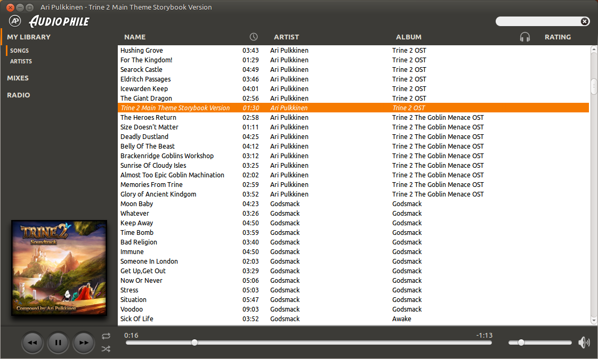598x359 pixels.
Task: Skip to the previous track
Action: pyautogui.click(x=32, y=342)
